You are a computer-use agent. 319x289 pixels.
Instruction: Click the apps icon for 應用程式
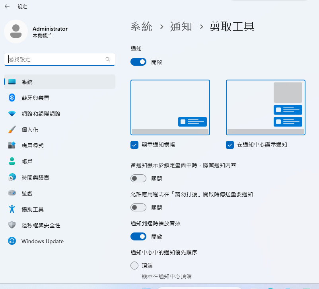(12, 145)
